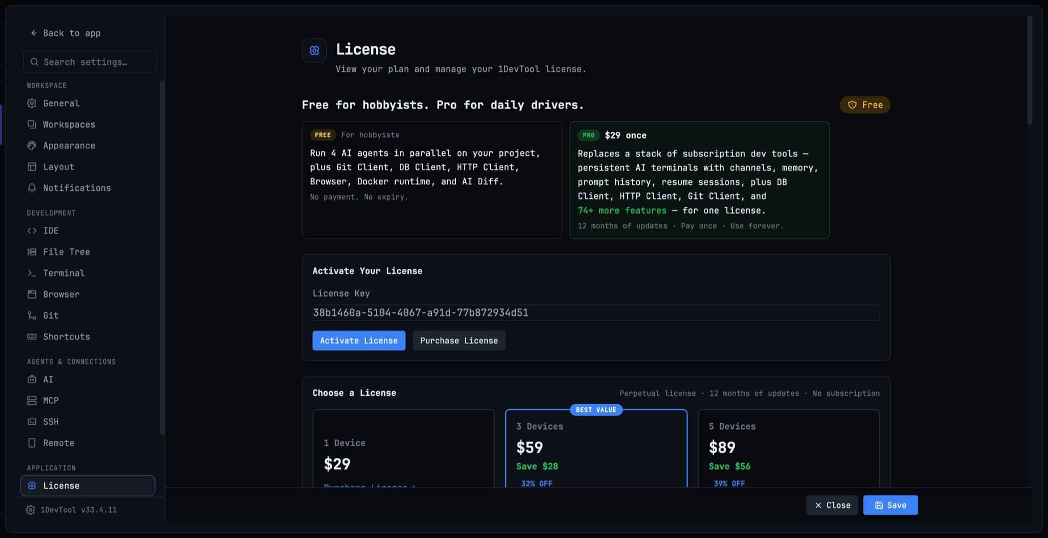1048x538 pixels.
Task: Click the "32% OFF" discount label
Action: tap(536, 483)
